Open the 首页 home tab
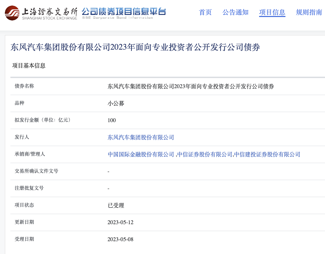The image size is (325, 254). click(205, 12)
